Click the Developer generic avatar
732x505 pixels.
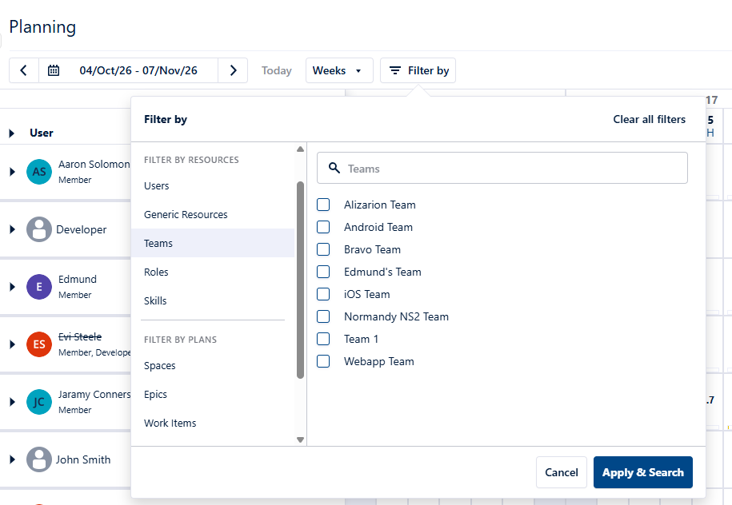pyautogui.click(x=39, y=229)
